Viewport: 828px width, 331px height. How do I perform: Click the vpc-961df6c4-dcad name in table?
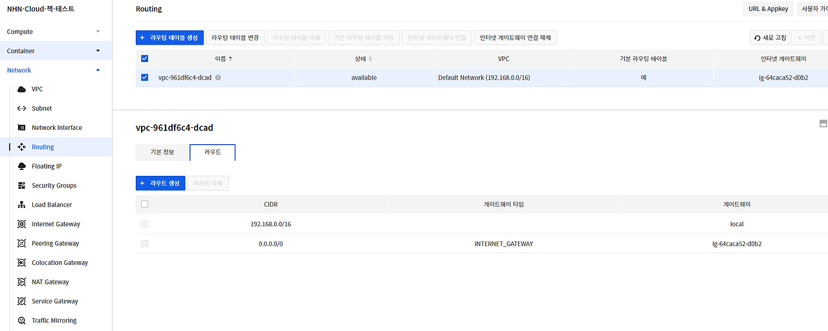click(x=185, y=78)
